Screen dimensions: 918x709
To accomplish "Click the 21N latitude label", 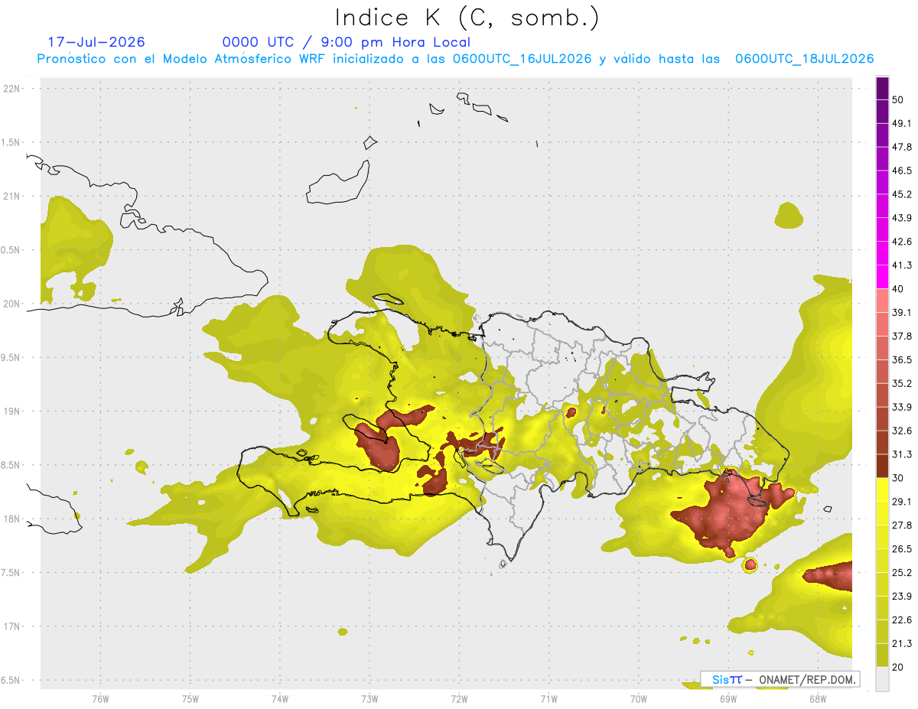I will click(11, 196).
